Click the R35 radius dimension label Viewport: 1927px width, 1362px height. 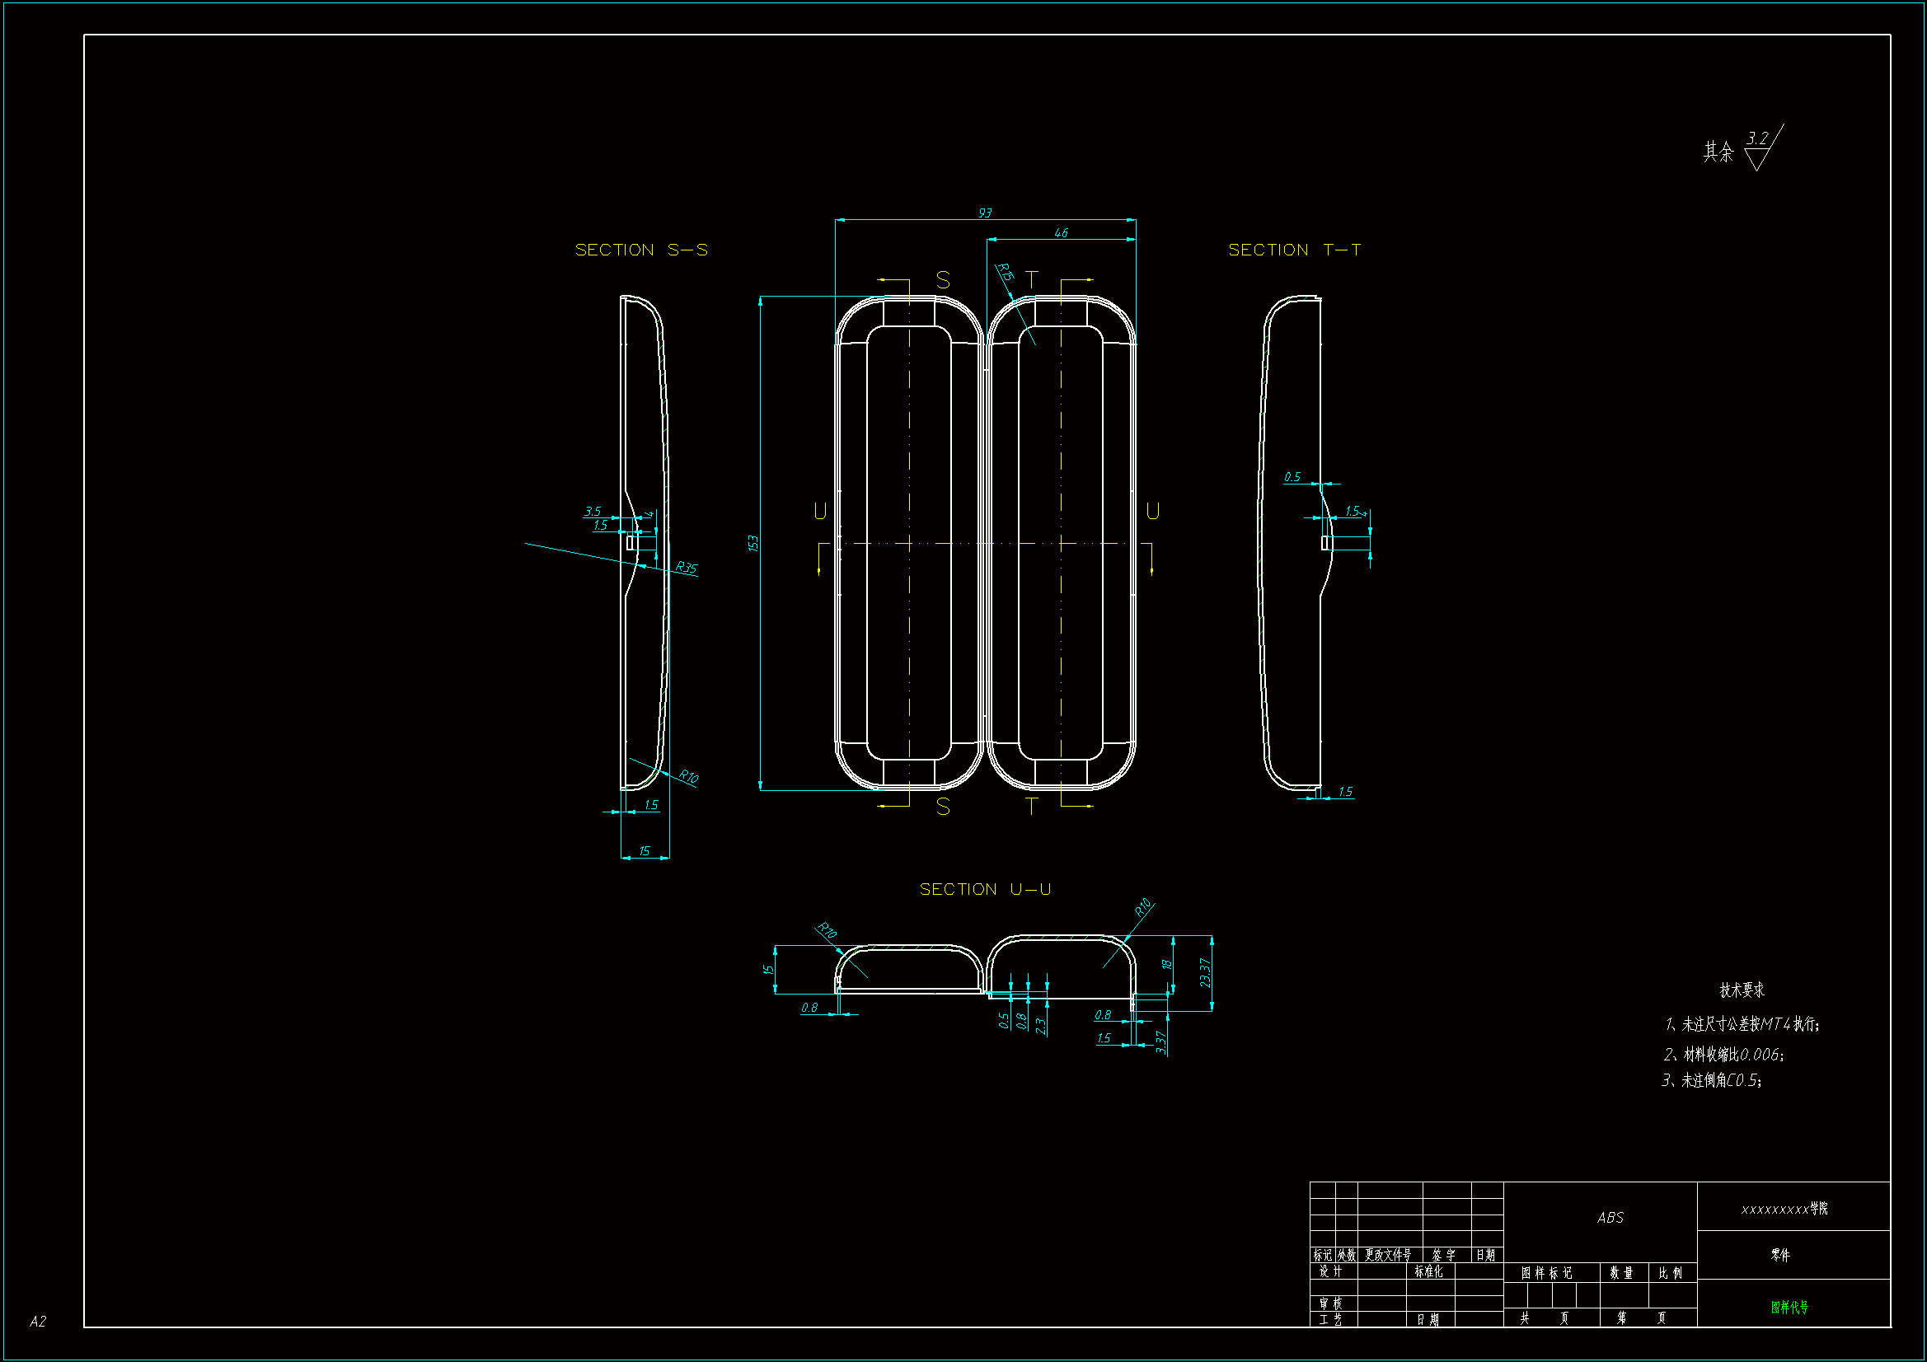click(x=687, y=567)
